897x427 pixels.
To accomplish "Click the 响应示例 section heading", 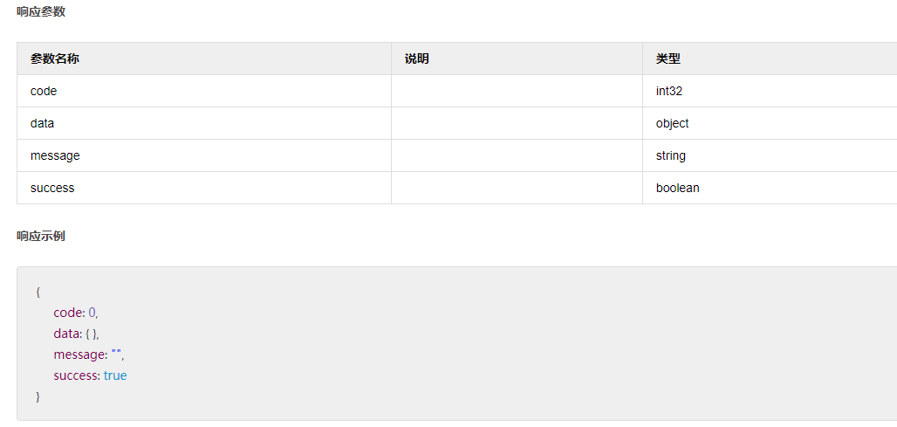I will 41,236.
